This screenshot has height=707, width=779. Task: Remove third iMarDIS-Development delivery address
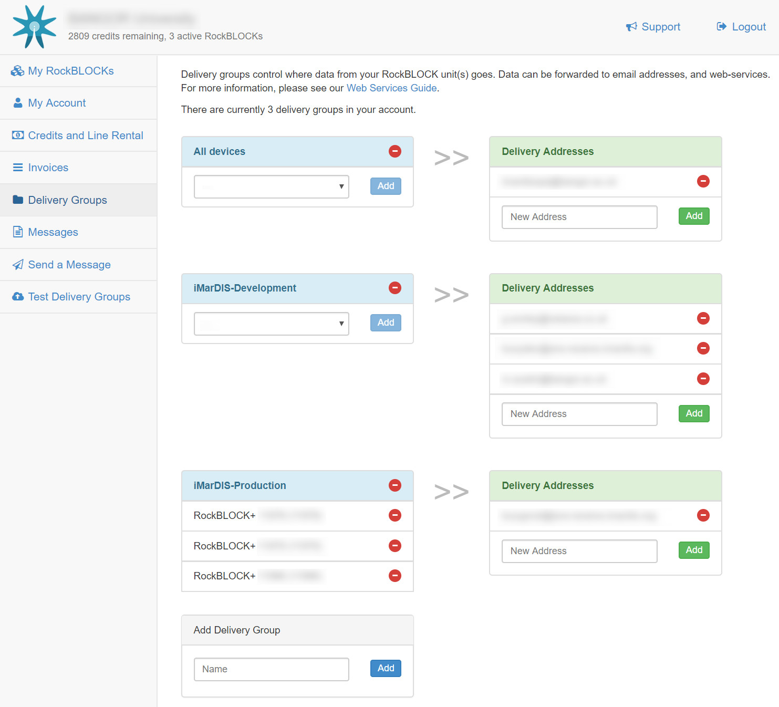[x=703, y=379]
